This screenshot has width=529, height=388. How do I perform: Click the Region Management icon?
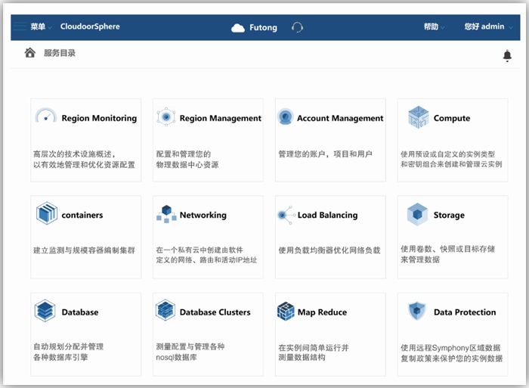166,117
